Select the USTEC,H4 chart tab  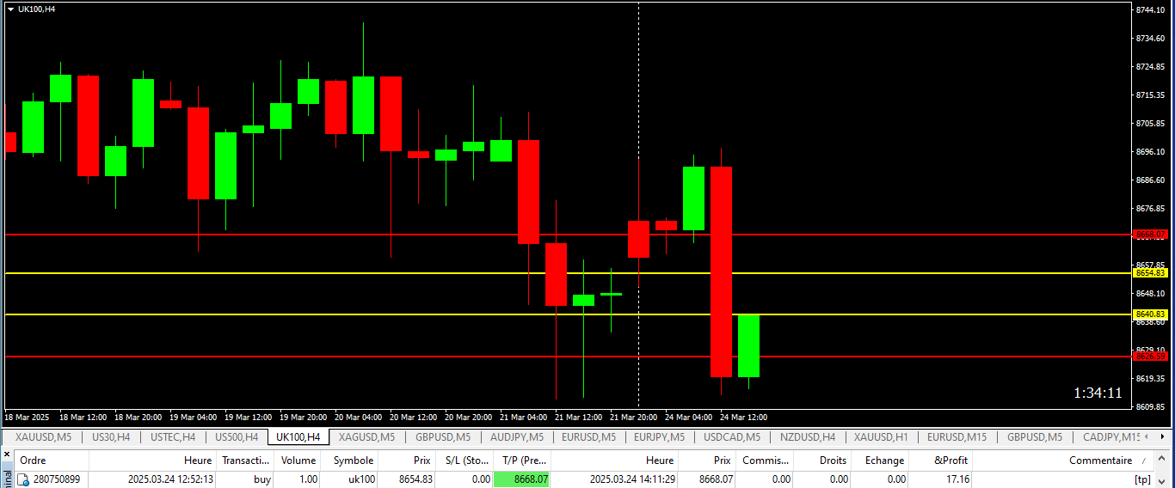(x=172, y=437)
